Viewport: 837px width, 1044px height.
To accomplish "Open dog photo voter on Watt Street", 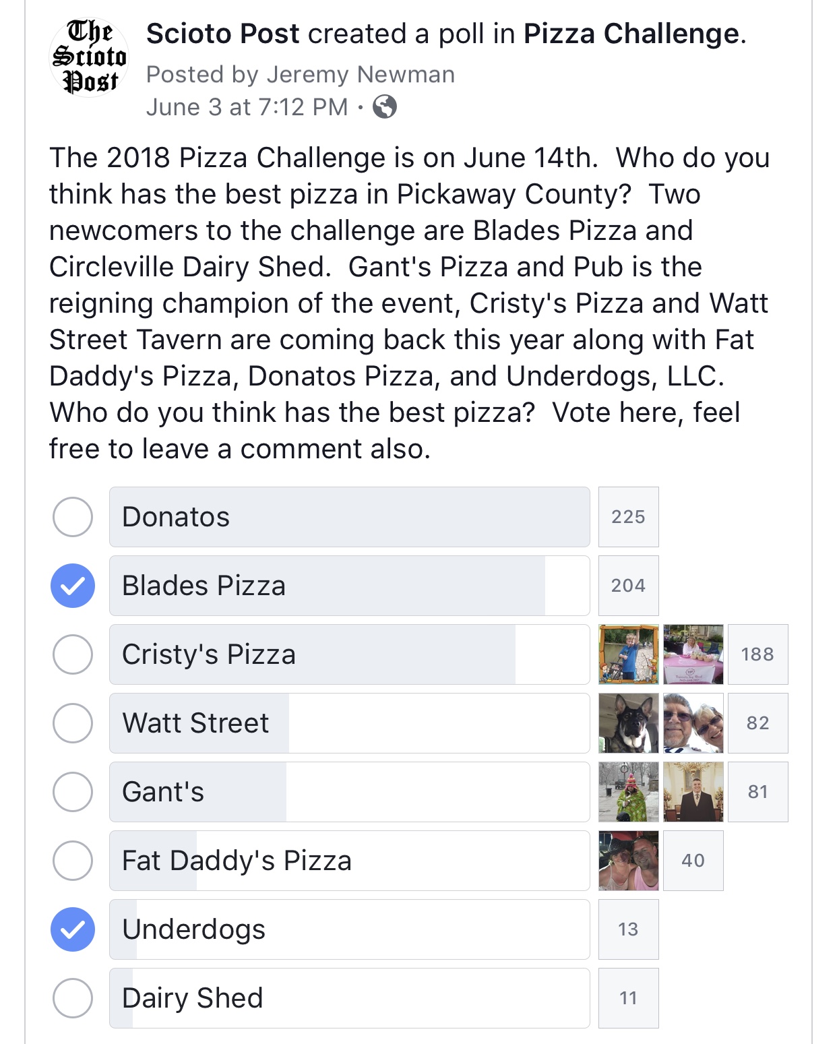I will coord(628,723).
